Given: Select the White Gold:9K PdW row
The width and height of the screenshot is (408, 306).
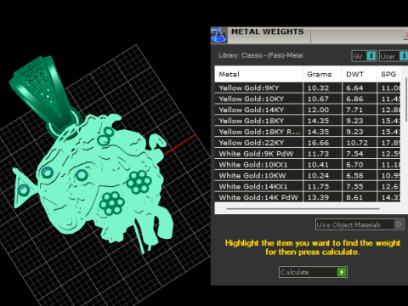Looking at the screenshot, I should click(x=308, y=154).
